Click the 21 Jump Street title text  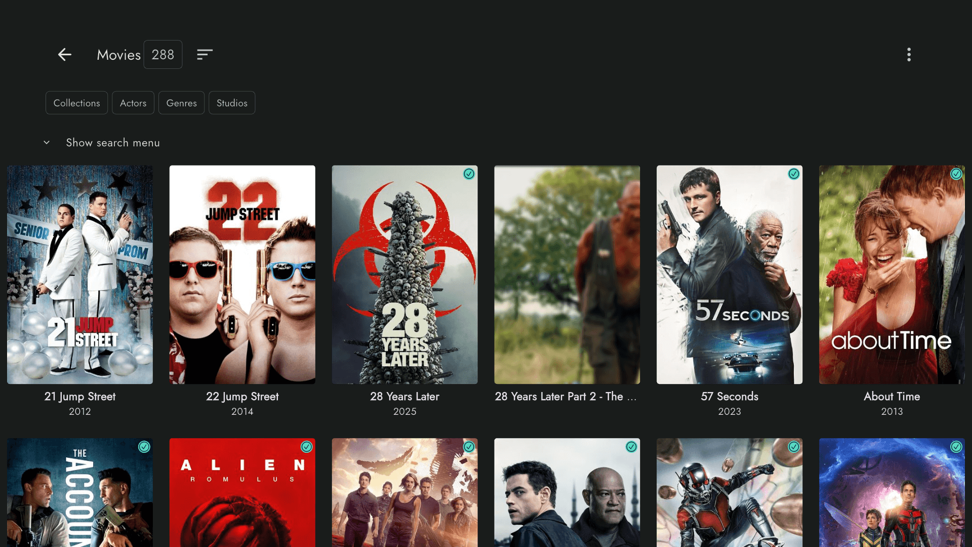80,397
